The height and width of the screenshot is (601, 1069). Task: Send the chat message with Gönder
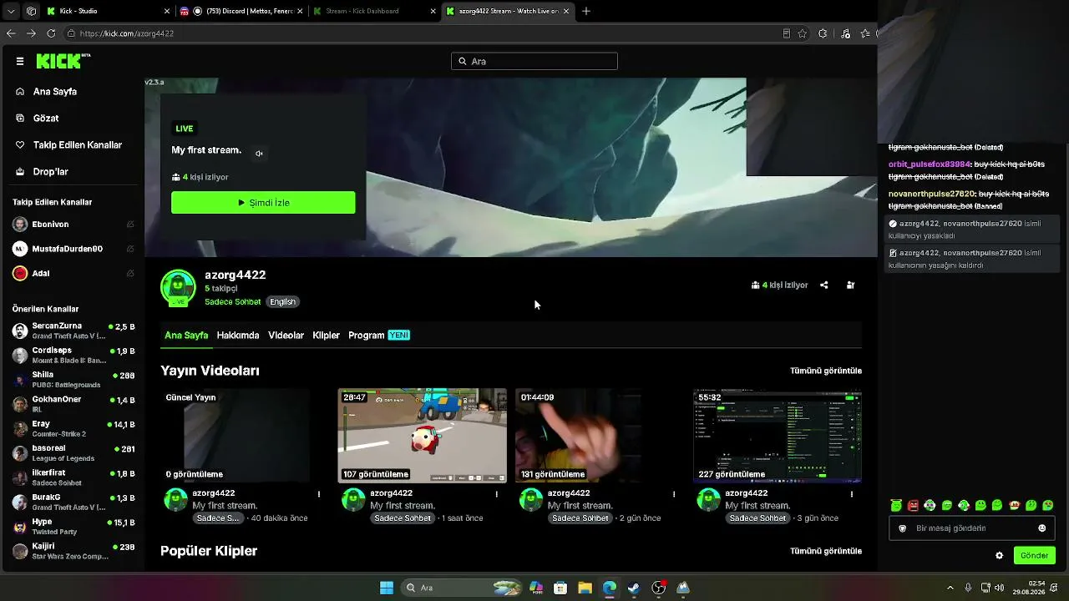pyautogui.click(x=1034, y=556)
